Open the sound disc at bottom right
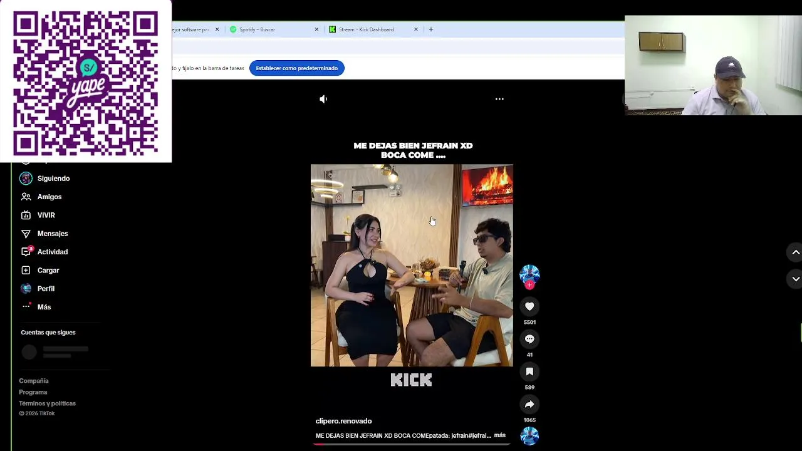The height and width of the screenshot is (451, 802). pos(529,435)
